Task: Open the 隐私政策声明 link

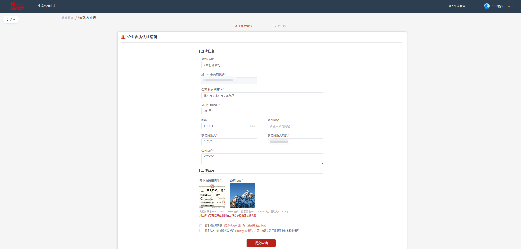Action: tap(232, 226)
